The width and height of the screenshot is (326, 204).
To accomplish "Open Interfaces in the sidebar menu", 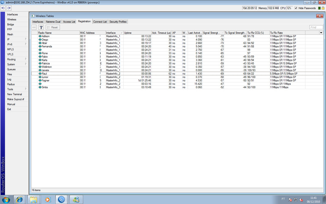I will click(13, 15).
